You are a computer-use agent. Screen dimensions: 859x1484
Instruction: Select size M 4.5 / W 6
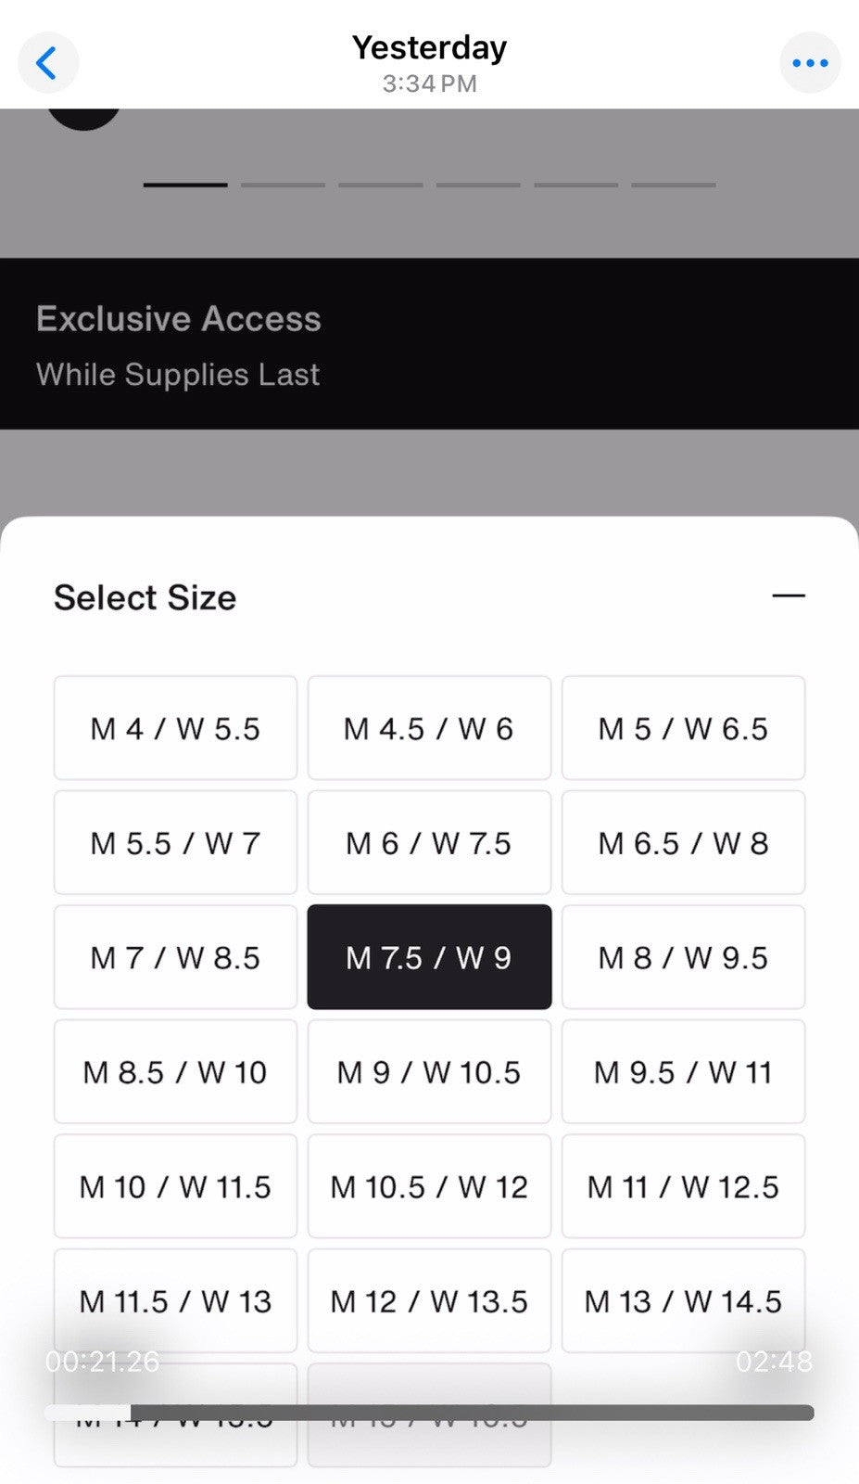(x=429, y=728)
